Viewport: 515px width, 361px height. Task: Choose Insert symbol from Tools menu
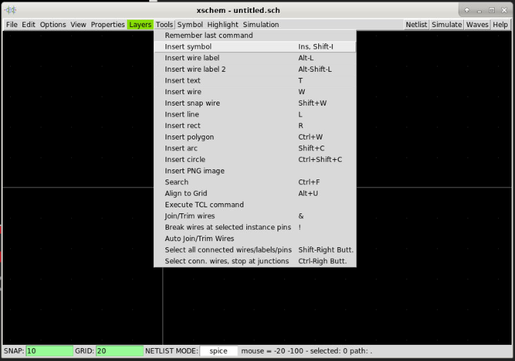255,47
